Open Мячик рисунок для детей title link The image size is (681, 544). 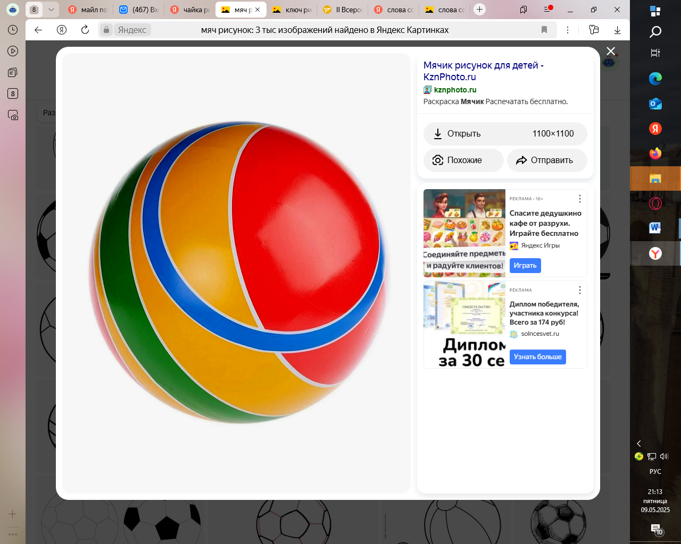pos(484,71)
